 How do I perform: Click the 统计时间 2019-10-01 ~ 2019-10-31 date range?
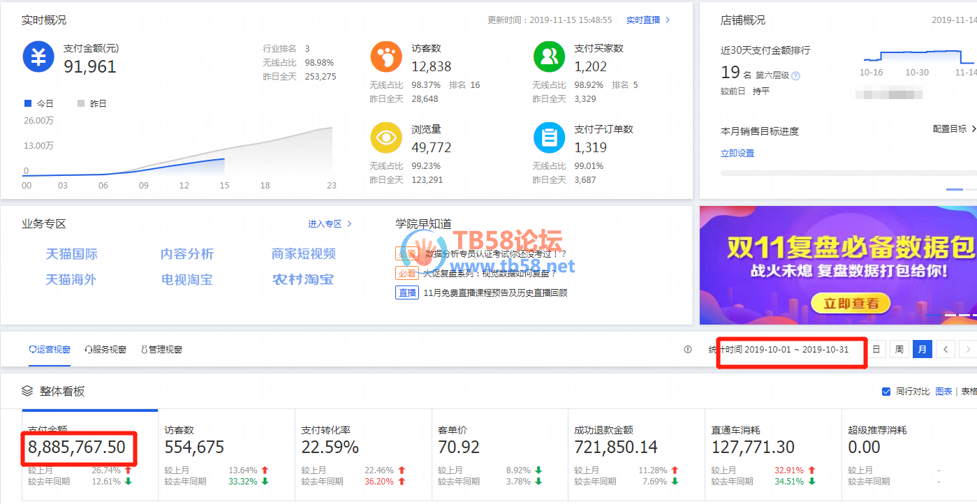[779, 349]
